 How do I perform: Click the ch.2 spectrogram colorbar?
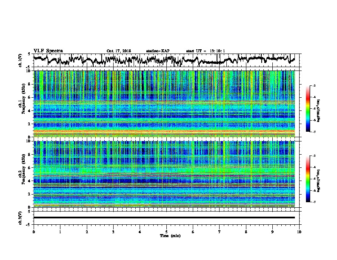coord(308,179)
